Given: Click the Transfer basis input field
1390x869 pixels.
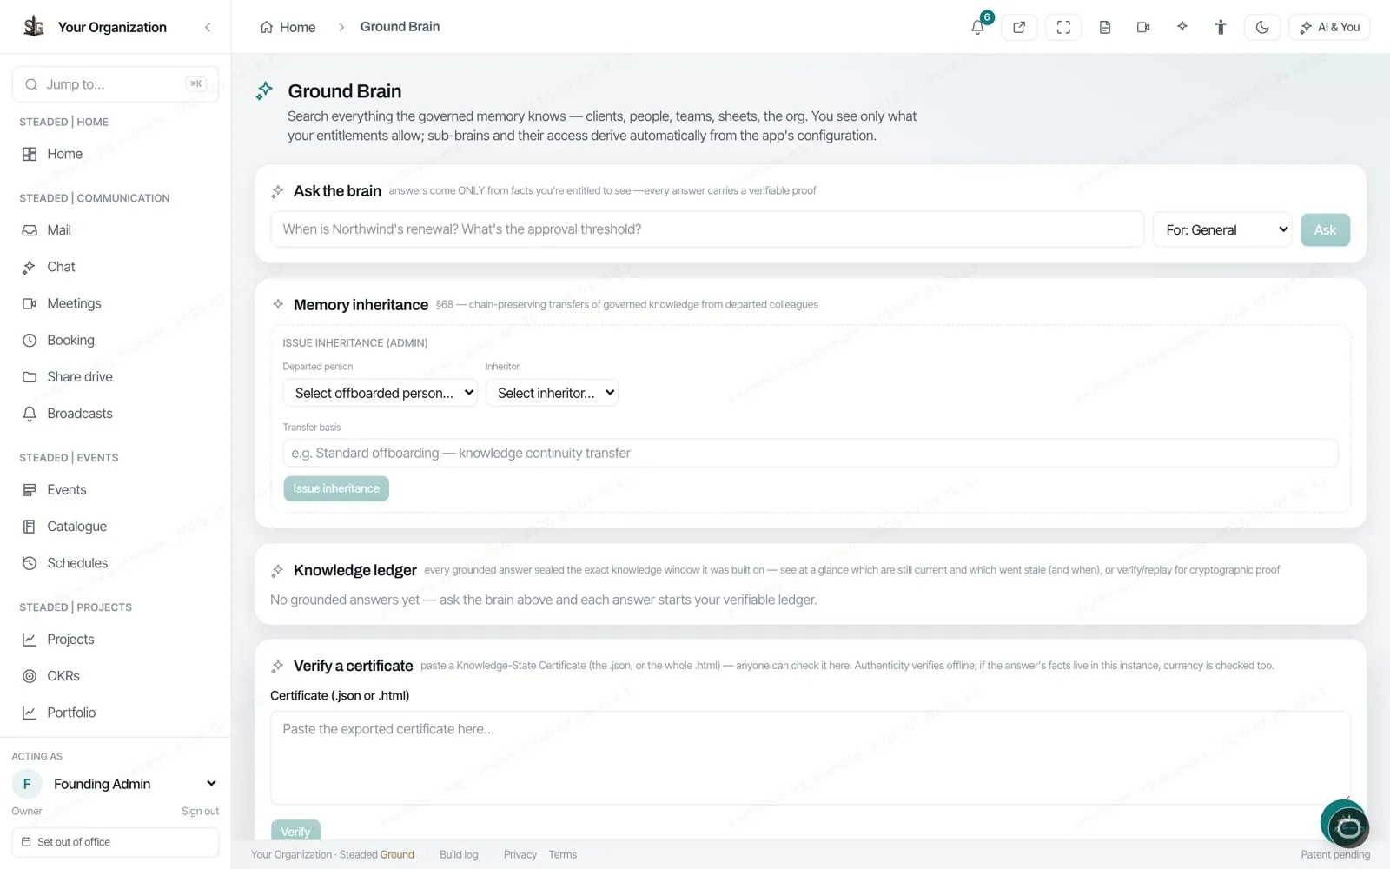Looking at the screenshot, I should [810, 453].
